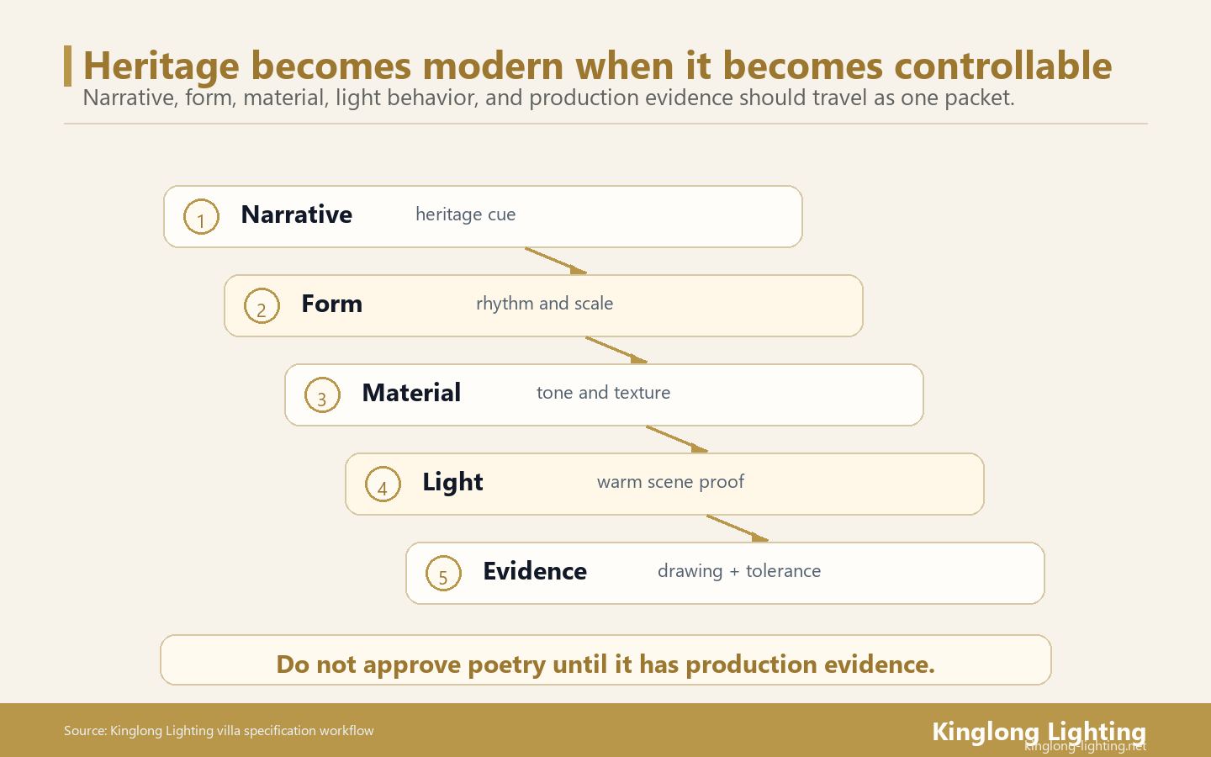The height and width of the screenshot is (757, 1211).
Task: Click the number 1 circle icon
Action: (201, 217)
